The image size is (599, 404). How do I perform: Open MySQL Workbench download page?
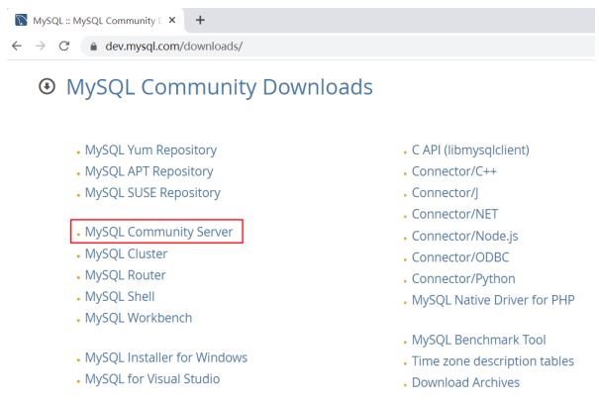pos(139,318)
